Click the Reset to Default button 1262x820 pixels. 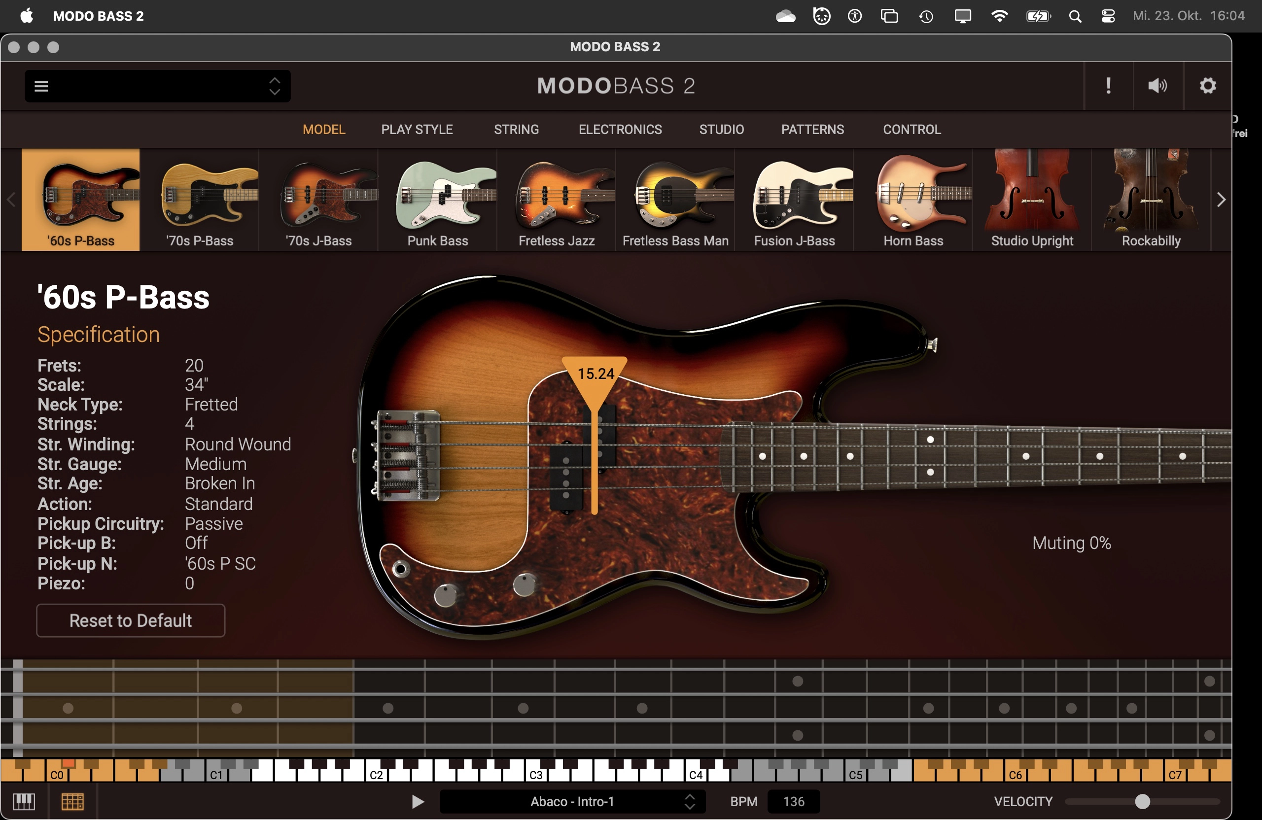pos(131,620)
